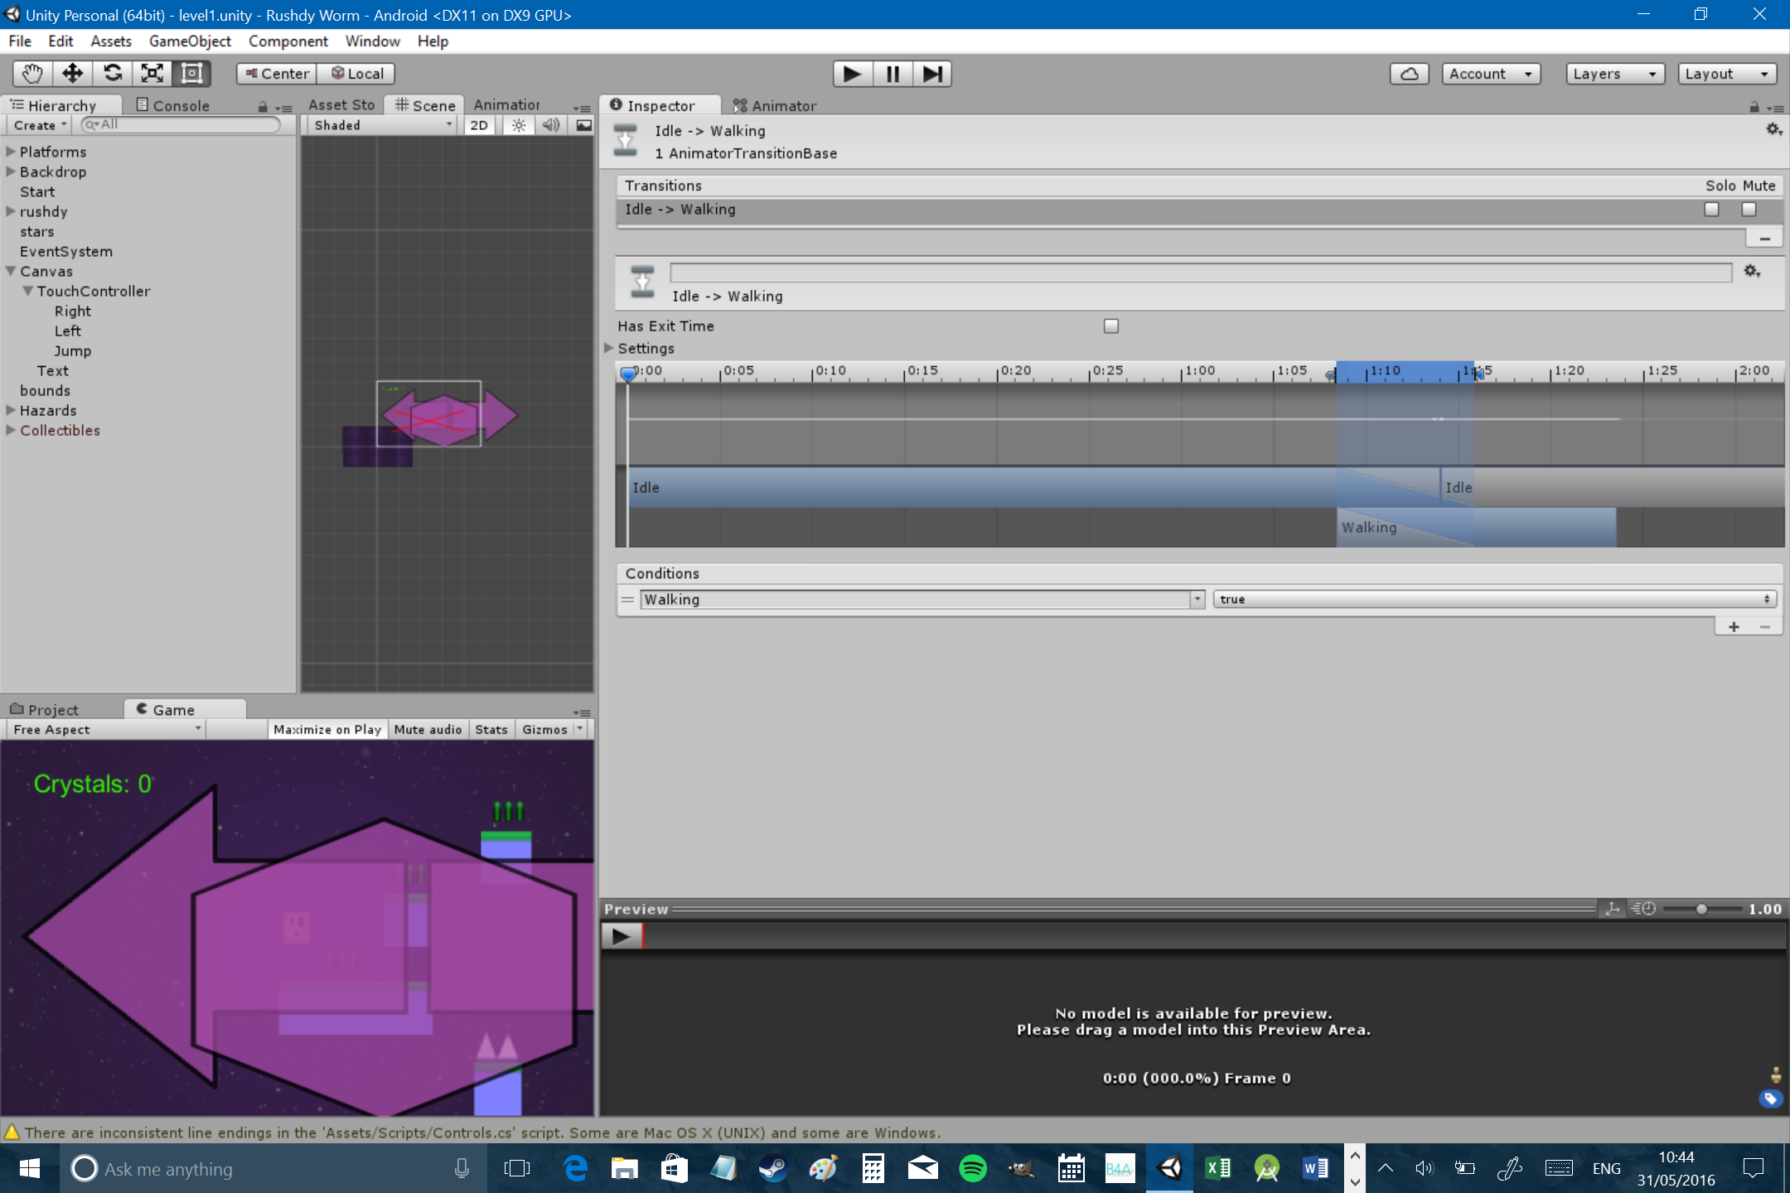Screen dimensions: 1790x1193
Task: Open the Component menu
Action: 288,41
